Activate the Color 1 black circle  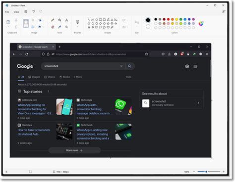point(148,20)
